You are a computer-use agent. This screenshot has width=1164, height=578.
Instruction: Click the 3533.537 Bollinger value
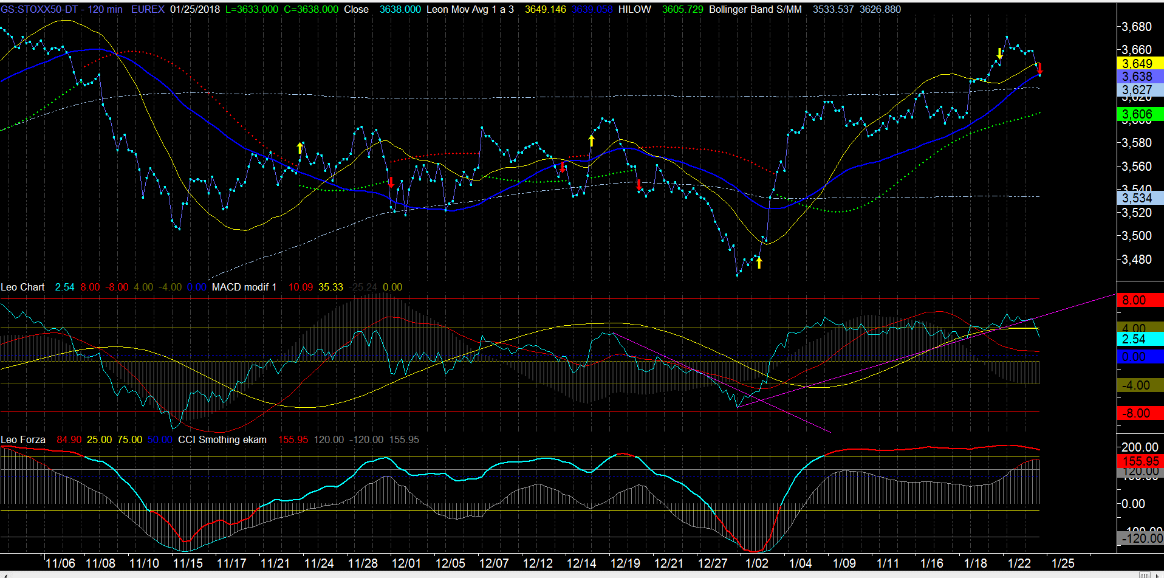pos(833,9)
